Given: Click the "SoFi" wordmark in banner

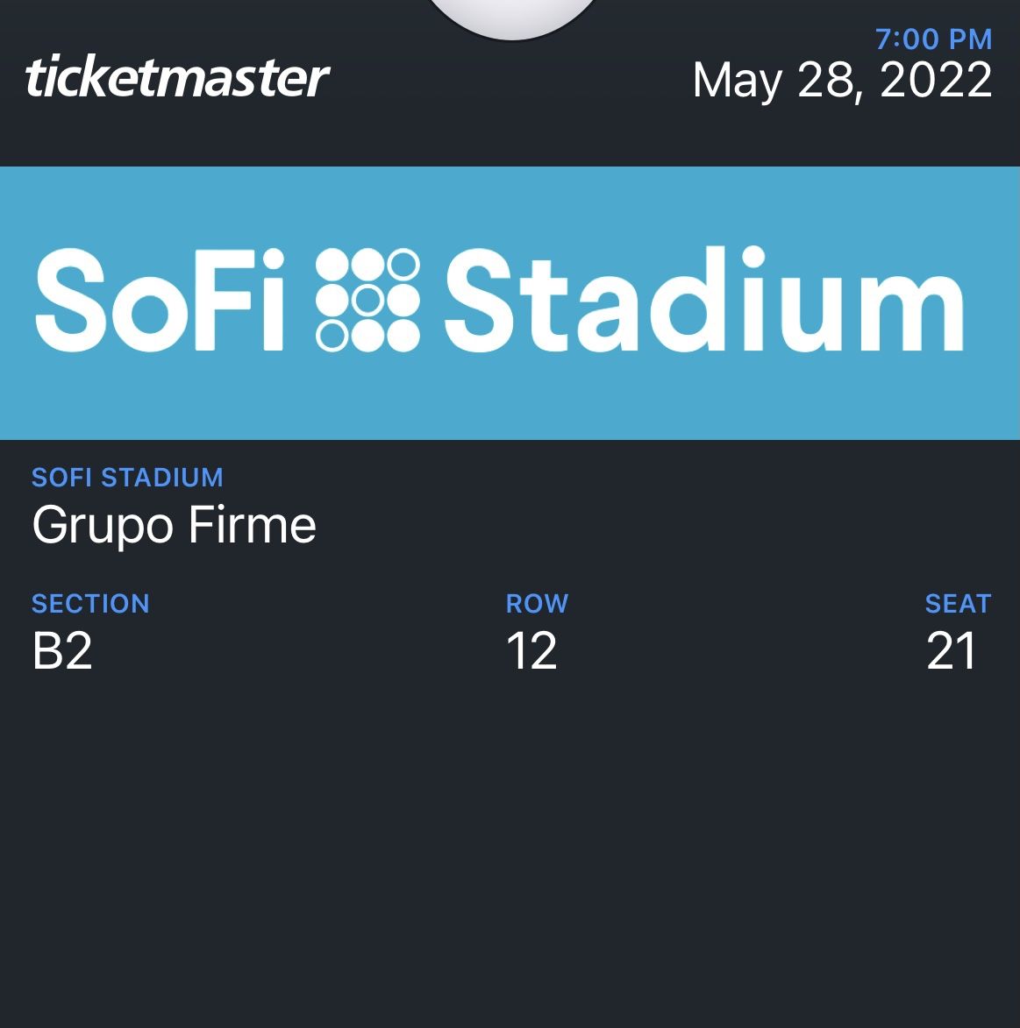Looking at the screenshot, I should click(160, 300).
